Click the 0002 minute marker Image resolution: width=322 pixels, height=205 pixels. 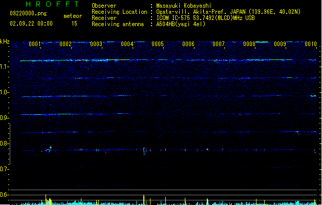click(66, 44)
